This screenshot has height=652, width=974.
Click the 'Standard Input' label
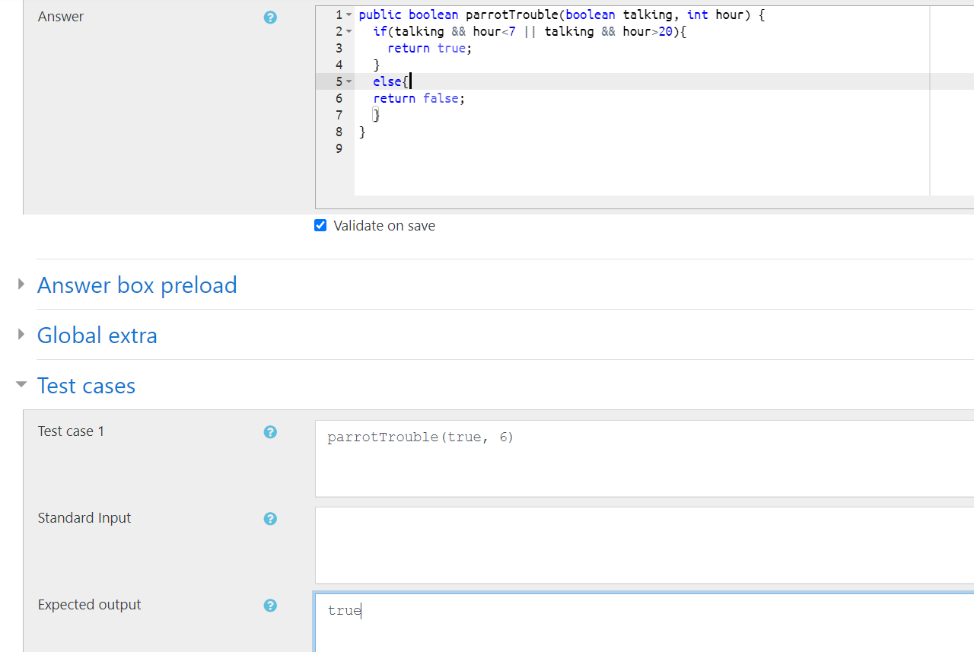point(84,518)
